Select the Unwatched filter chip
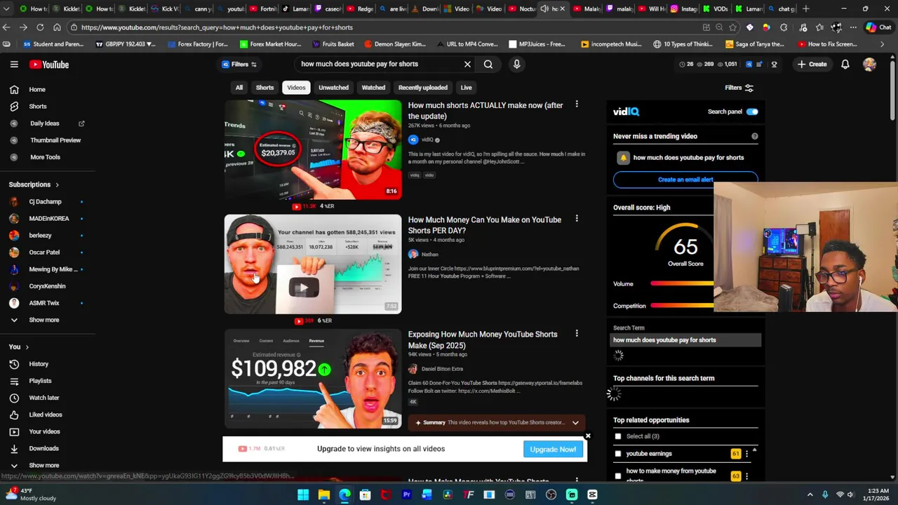The width and height of the screenshot is (898, 505). pos(333,88)
